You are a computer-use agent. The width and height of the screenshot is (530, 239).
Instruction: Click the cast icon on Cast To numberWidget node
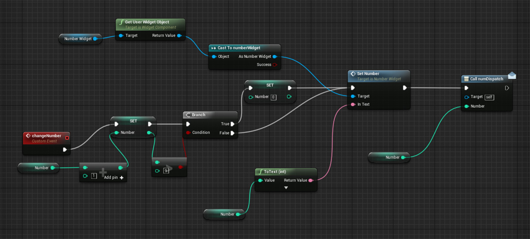[x=213, y=48]
